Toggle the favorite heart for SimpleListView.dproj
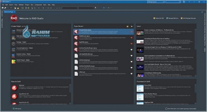The width and height of the screenshot is (207, 112). (131, 32)
